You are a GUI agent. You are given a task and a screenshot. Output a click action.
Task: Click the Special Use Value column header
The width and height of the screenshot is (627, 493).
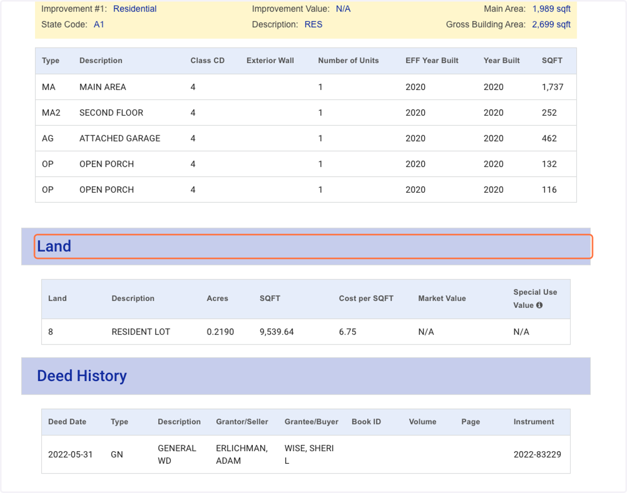coord(535,299)
